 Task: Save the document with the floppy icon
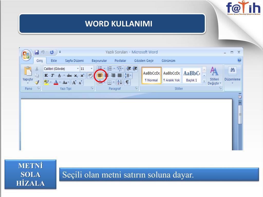(36, 52)
